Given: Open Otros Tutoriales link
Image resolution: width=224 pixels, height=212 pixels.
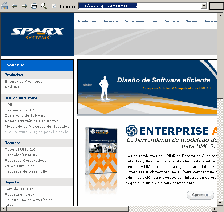Looking at the screenshot, I should (20, 166).
